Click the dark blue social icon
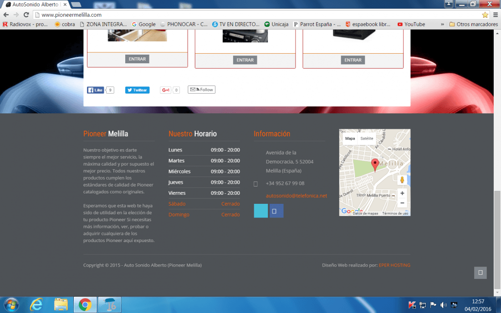Image resolution: width=501 pixels, height=313 pixels. [276, 211]
